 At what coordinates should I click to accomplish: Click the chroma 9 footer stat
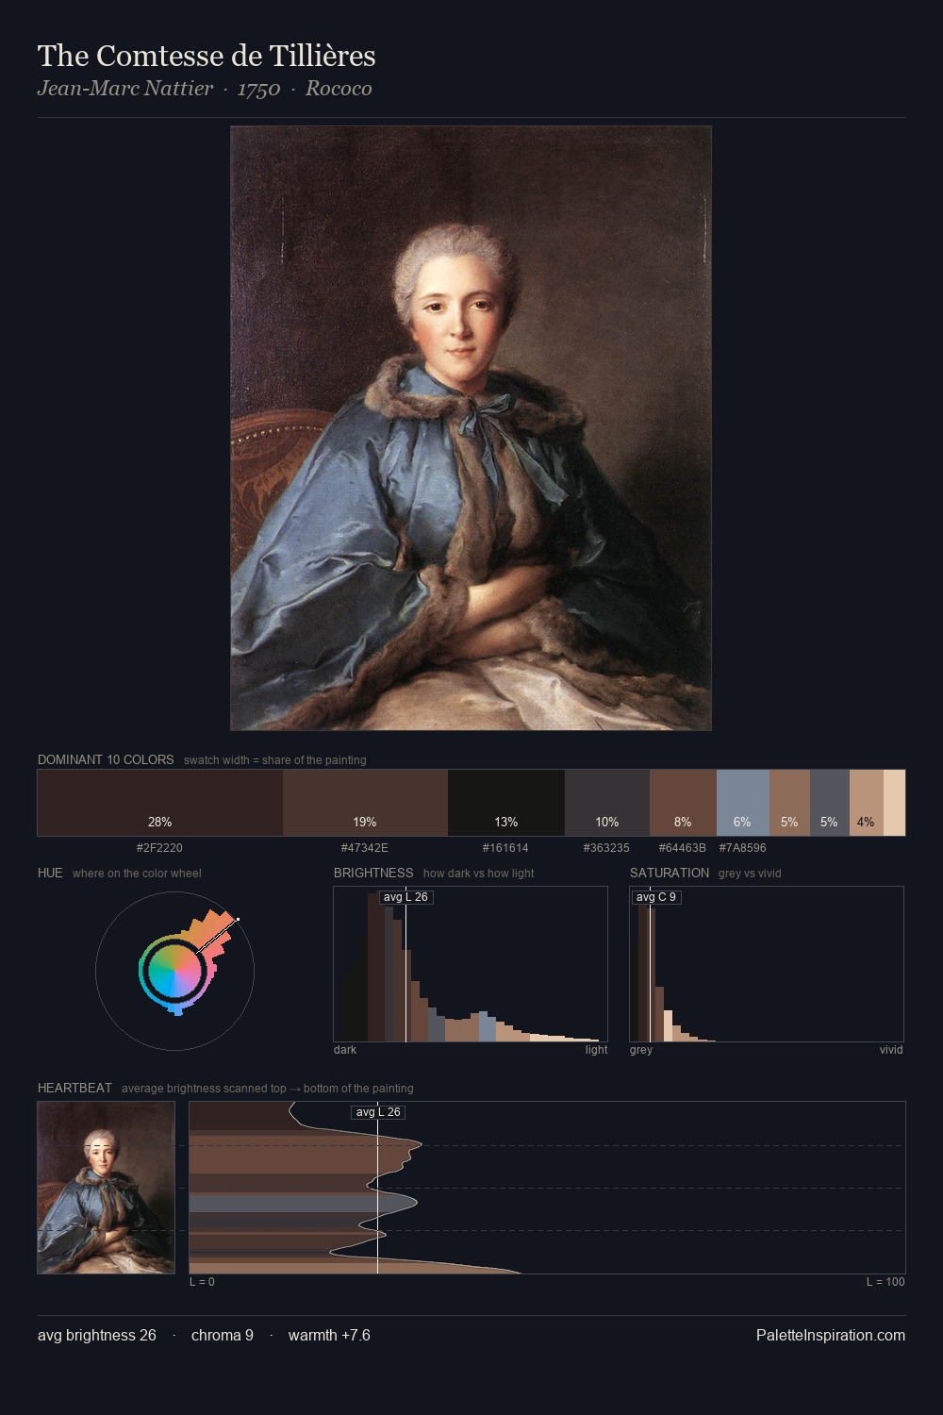coord(223,1335)
